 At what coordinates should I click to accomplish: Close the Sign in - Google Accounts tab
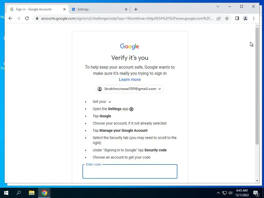click(x=64, y=9)
